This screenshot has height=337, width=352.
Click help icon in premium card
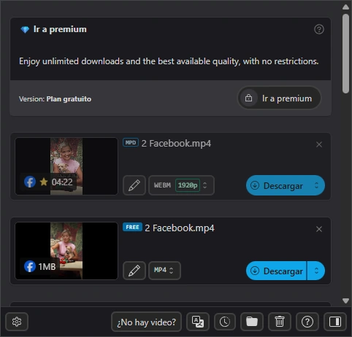click(x=319, y=29)
